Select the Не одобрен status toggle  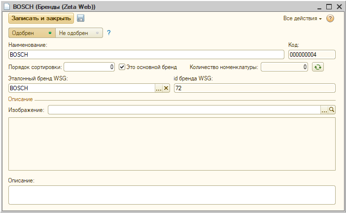click(79, 33)
